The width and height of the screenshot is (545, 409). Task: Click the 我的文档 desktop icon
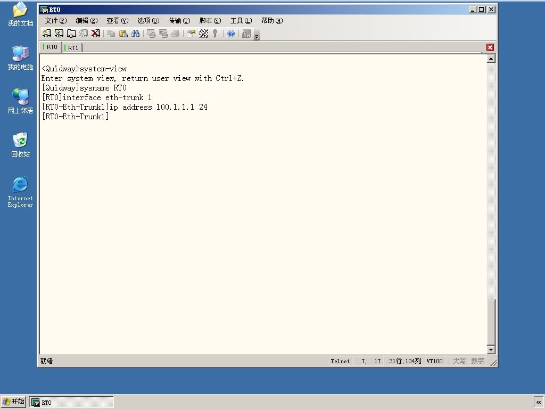coord(20,14)
